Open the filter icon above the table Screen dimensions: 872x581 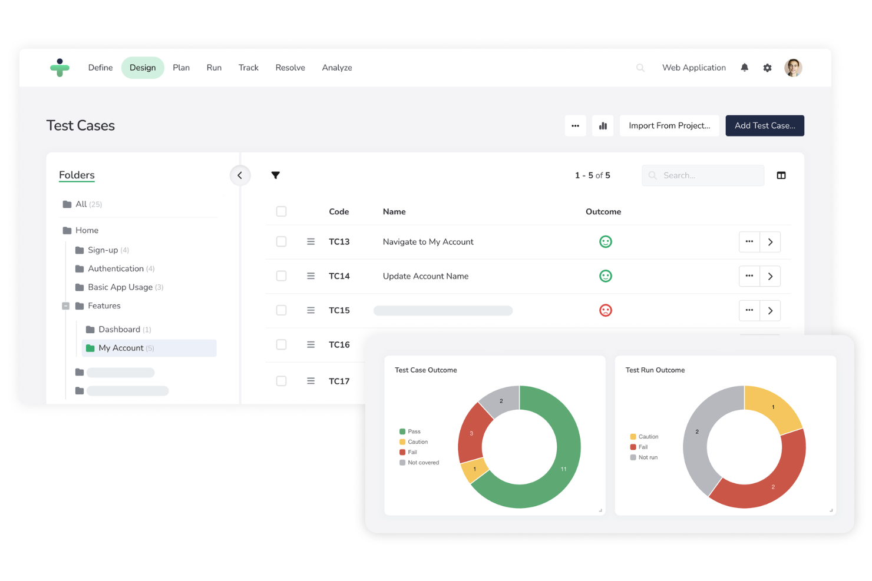276,175
